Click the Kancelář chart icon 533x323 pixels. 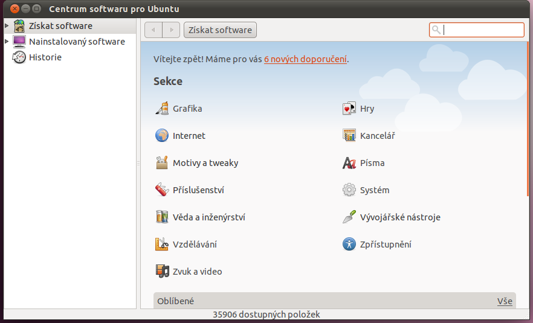(349, 135)
